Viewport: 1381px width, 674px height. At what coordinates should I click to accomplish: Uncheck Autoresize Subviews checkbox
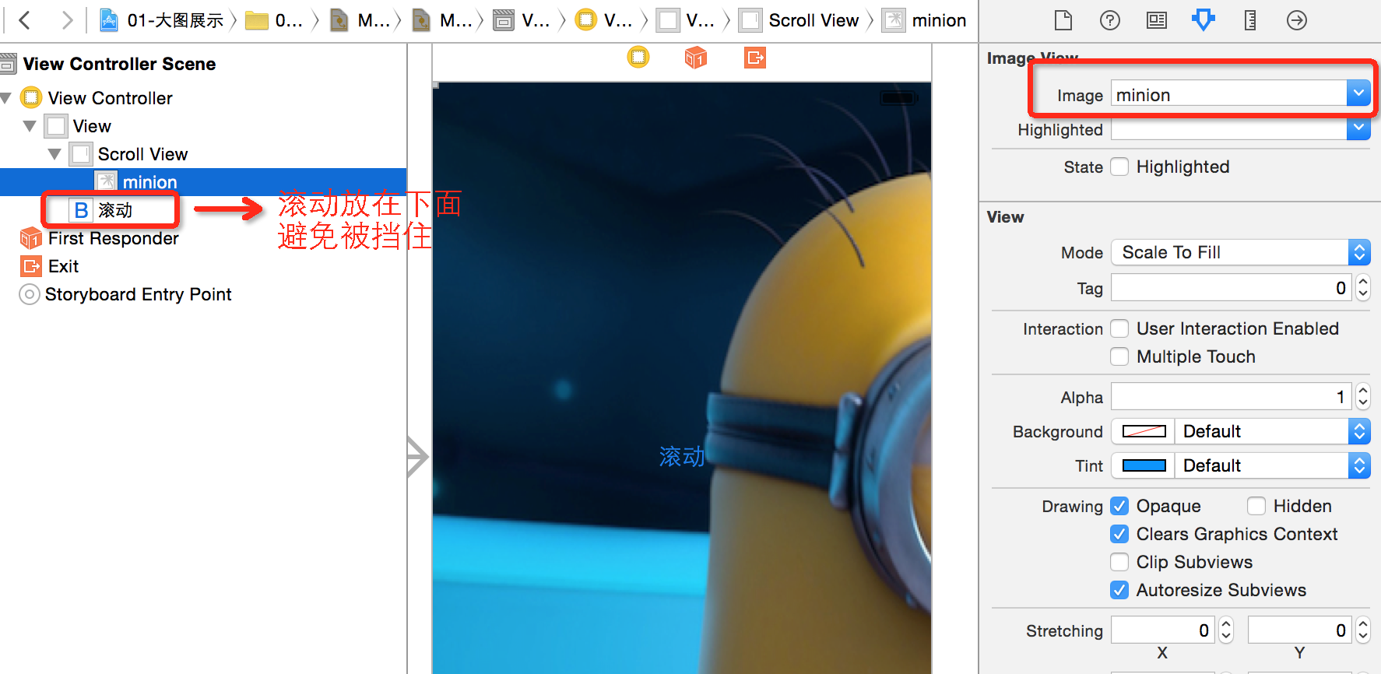(x=1119, y=590)
